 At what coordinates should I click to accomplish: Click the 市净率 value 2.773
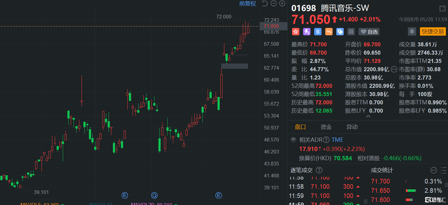(x=424, y=78)
